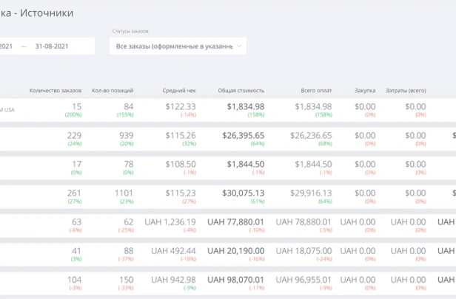Click the 'Закупка' column header
The image size is (456, 299).
(x=365, y=90)
